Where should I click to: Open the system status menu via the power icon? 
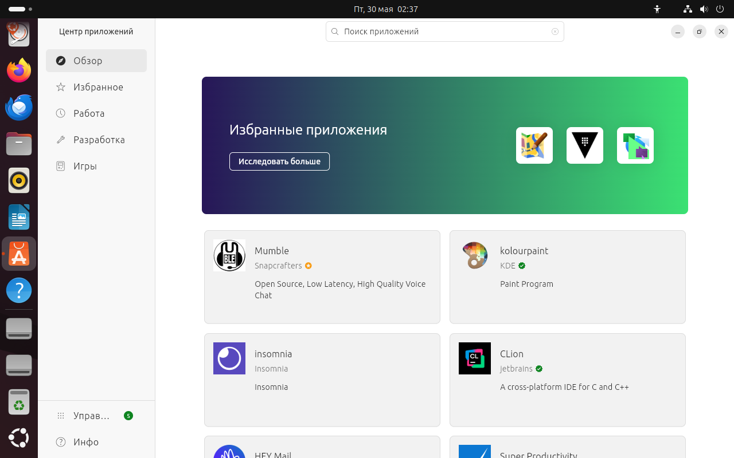pos(720,9)
